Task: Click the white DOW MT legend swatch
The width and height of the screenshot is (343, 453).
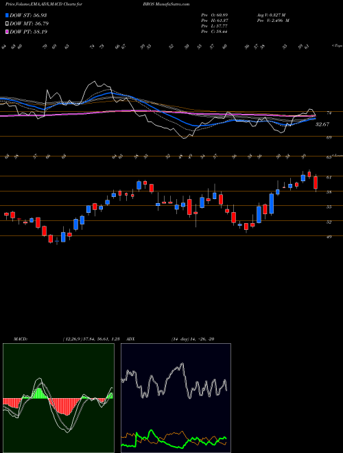Action: click(7, 23)
